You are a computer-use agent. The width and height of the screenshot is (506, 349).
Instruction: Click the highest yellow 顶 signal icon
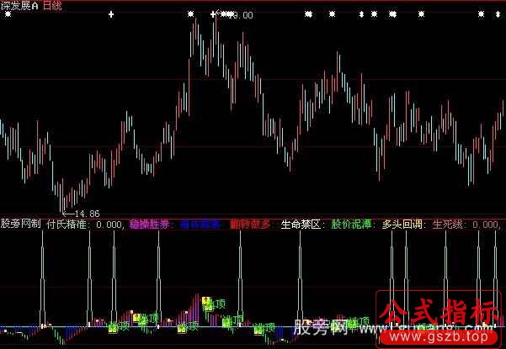(206, 300)
